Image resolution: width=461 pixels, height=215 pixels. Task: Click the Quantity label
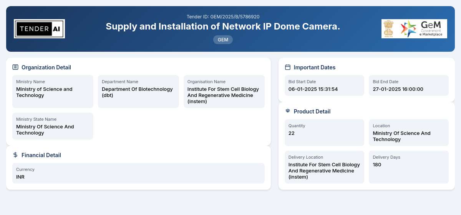[x=297, y=126]
